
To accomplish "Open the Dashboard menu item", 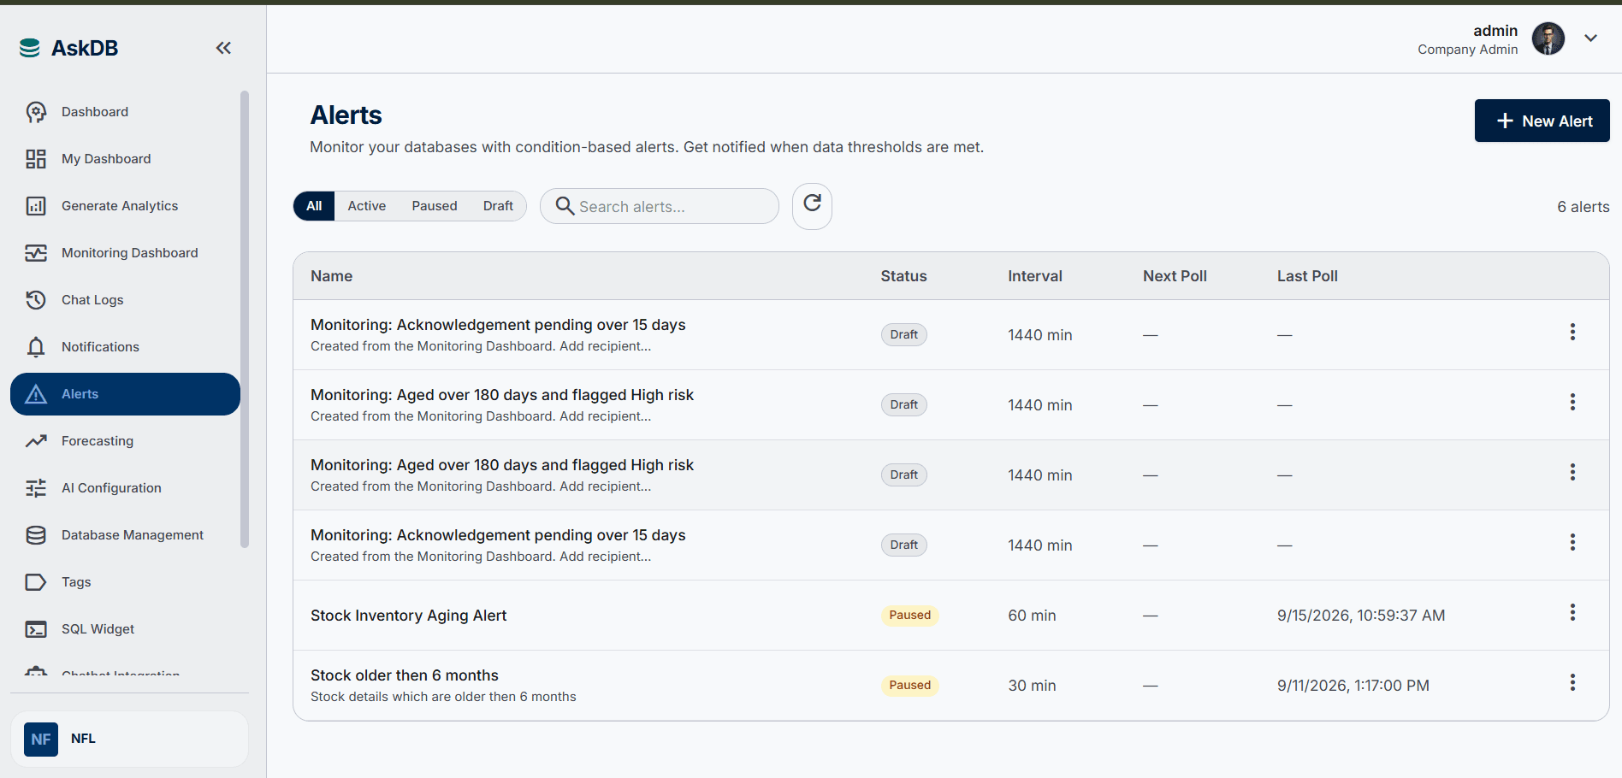I will [x=125, y=112].
